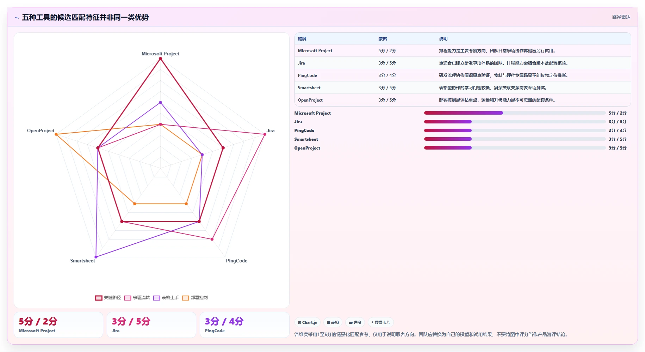Click the table value 5分 / 2分
Image resolution: width=645 pixels, height=352 pixels.
(x=387, y=51)
